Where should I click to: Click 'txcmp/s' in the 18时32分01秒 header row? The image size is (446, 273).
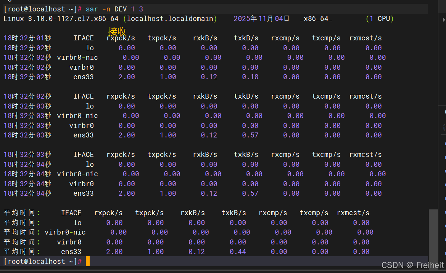(326, 38)
